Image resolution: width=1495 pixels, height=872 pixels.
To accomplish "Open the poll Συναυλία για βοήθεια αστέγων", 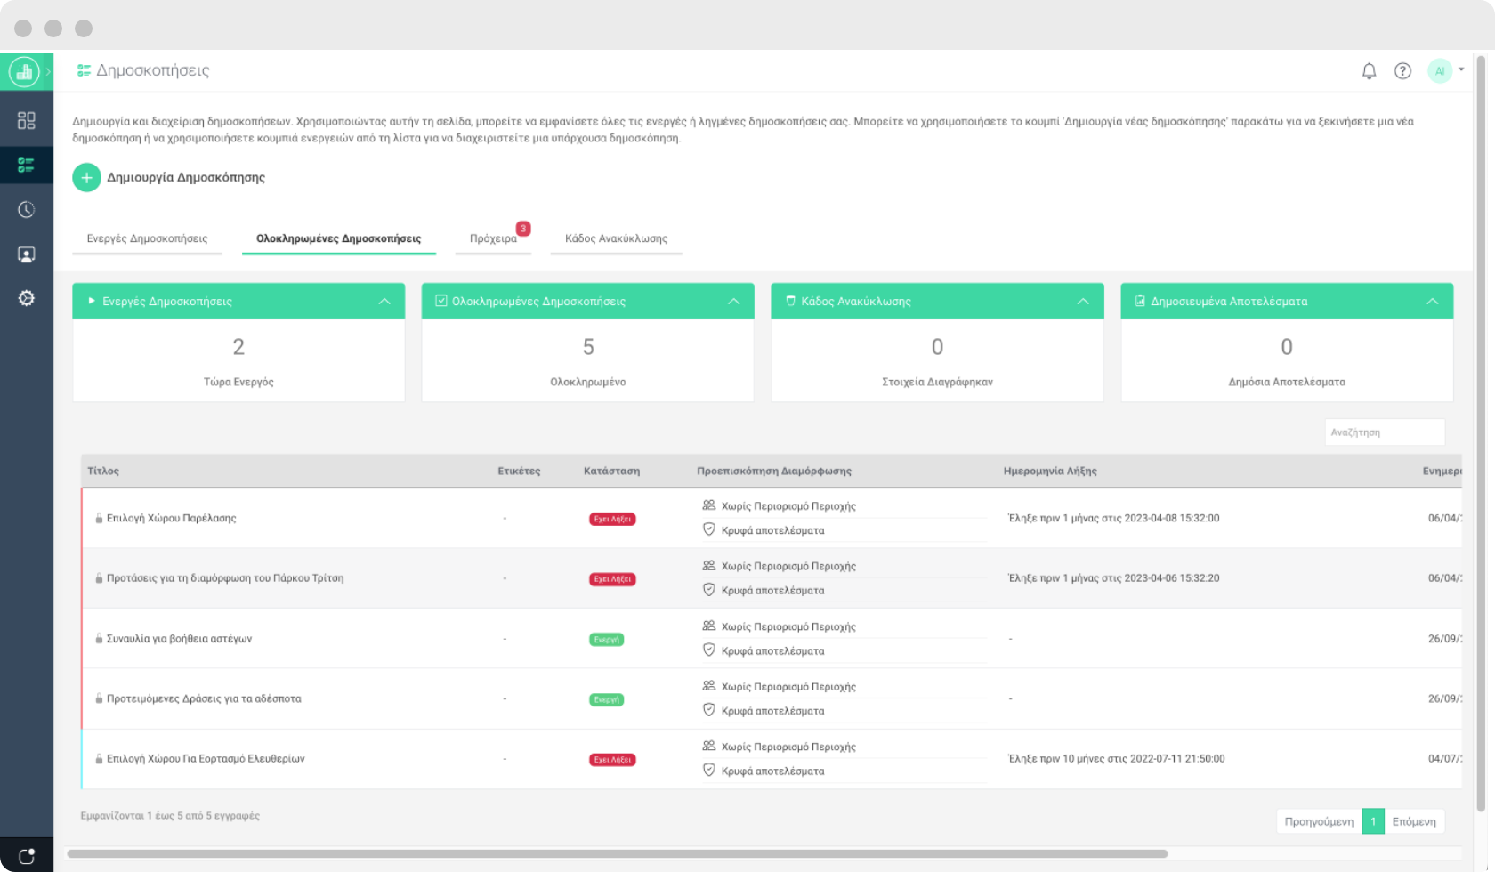I will click(x=179, y=639).
